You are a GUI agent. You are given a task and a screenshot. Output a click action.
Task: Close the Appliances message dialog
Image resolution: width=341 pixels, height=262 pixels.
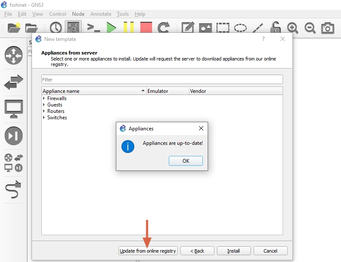click(x=201, y=128)
